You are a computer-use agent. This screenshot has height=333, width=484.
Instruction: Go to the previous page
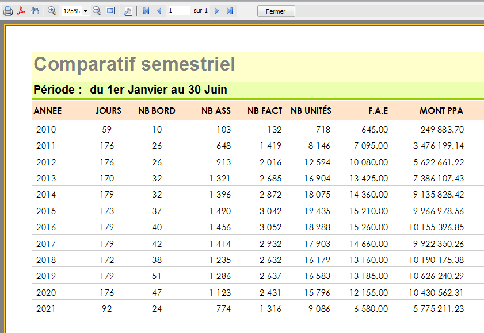pos(159,11)
